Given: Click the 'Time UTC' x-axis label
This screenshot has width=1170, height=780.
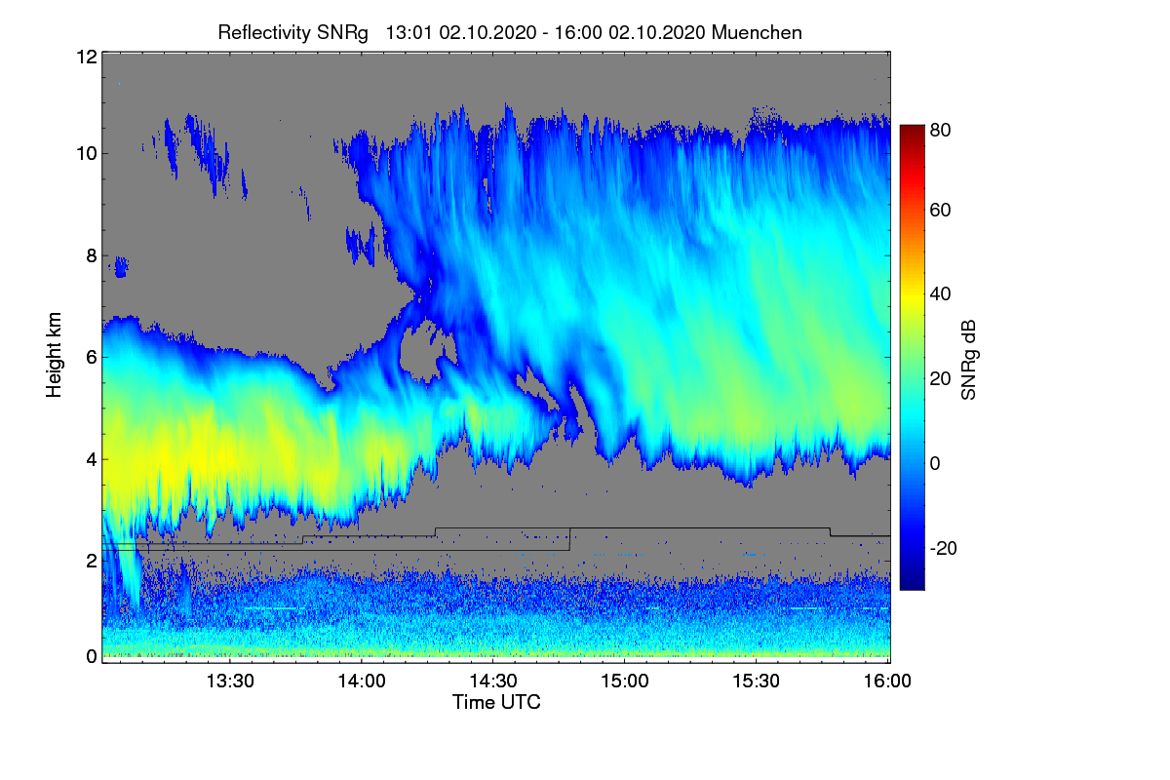Looking at the screenshot, I should (x=496, y=702).
